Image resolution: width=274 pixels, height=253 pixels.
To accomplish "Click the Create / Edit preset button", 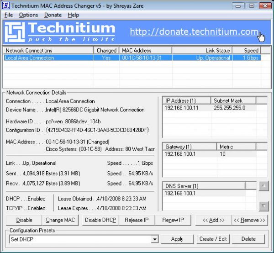I will point(213,239).
